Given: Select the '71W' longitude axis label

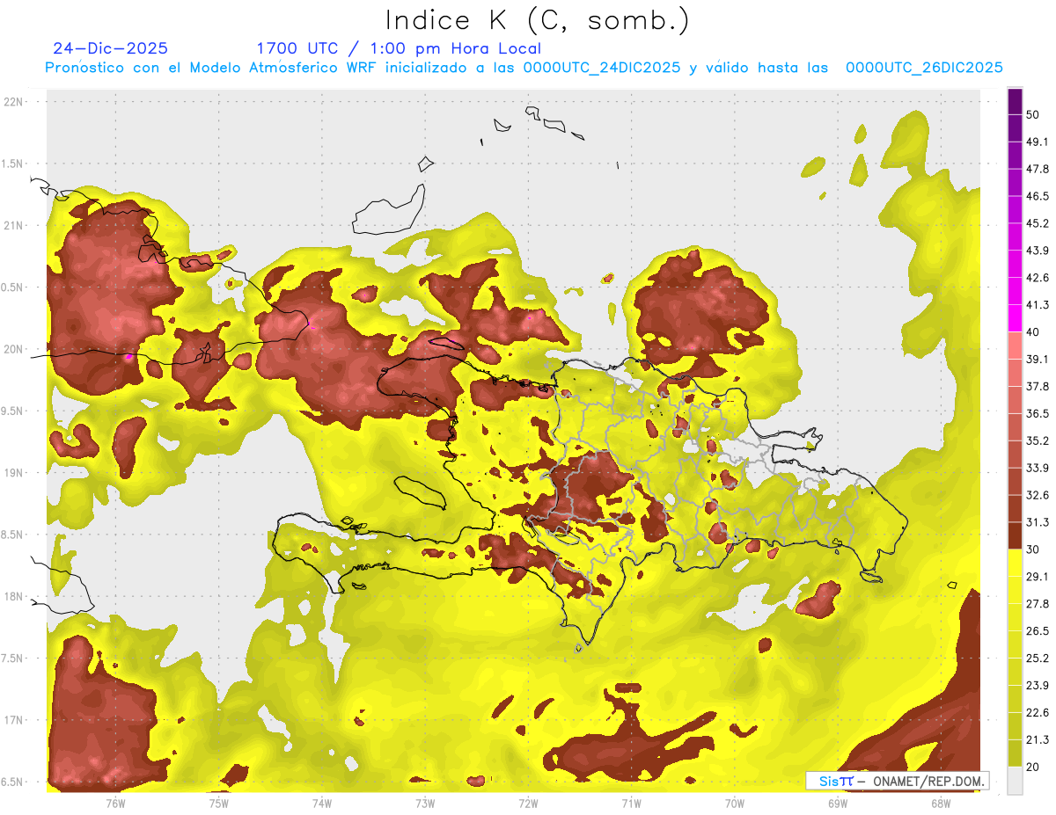Looking at the screenshot, I should coord(631,803).
